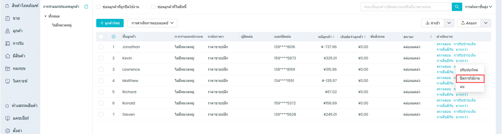Image resolution: width=502 pixels, height=134 pixels.
Task: Open ลูกค้า in the sidebar
Action: (x=18, y=31)
